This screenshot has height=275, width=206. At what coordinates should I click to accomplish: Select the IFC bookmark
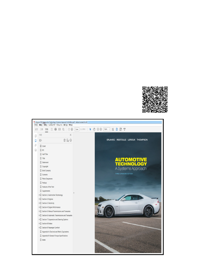[43, 150]
